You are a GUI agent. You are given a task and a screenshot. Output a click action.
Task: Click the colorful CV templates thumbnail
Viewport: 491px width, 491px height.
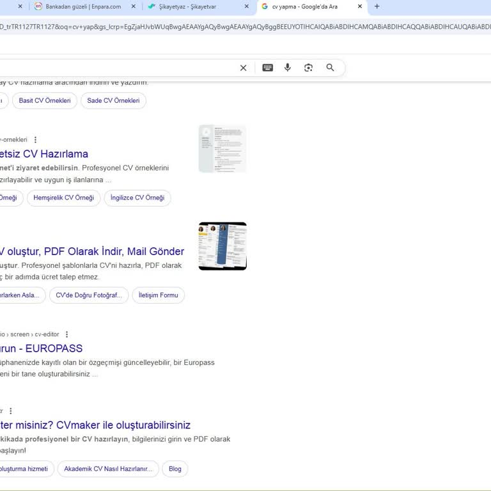(222, 246)
